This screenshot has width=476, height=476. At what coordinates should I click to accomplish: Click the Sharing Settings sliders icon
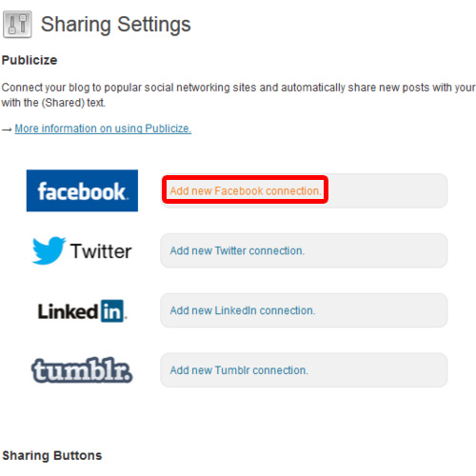[x=17, y=25]
